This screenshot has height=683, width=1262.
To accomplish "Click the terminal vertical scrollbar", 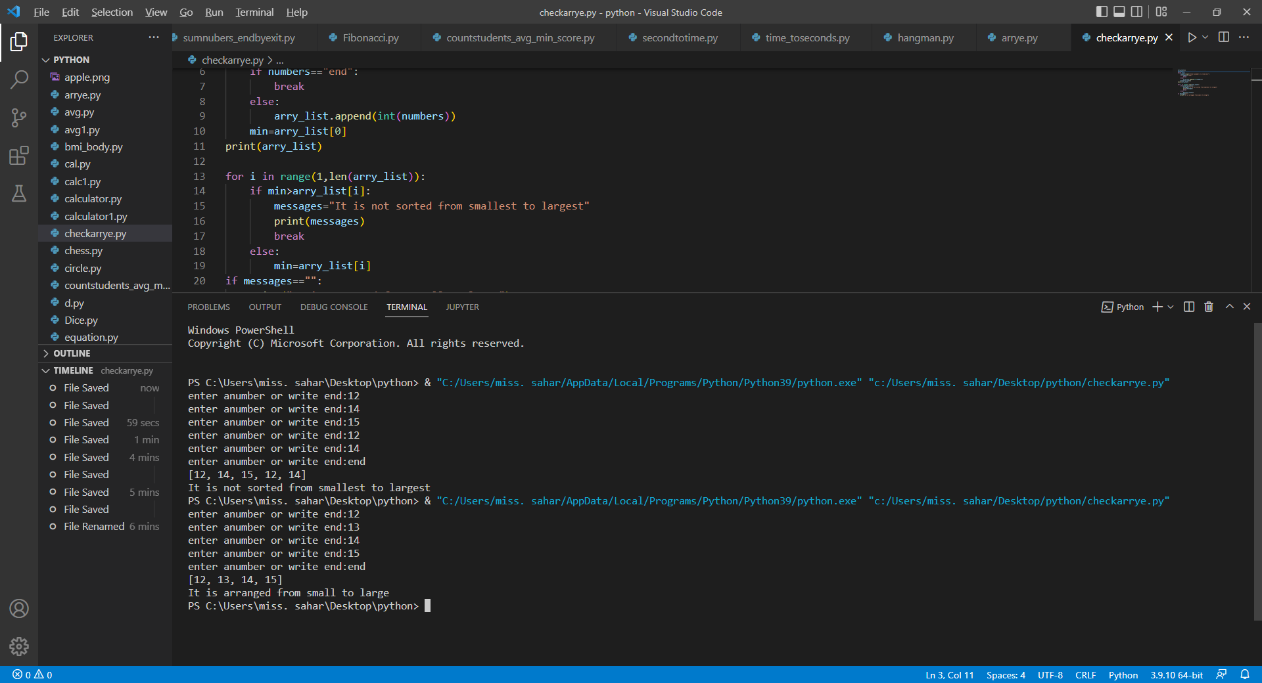I will point(1257,471).
